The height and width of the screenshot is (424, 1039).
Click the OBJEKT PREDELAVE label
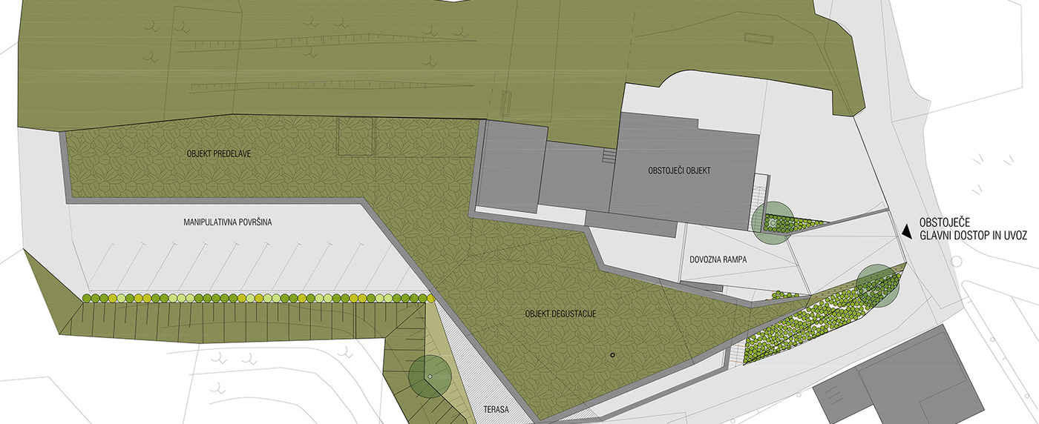(x=218, y=153)
